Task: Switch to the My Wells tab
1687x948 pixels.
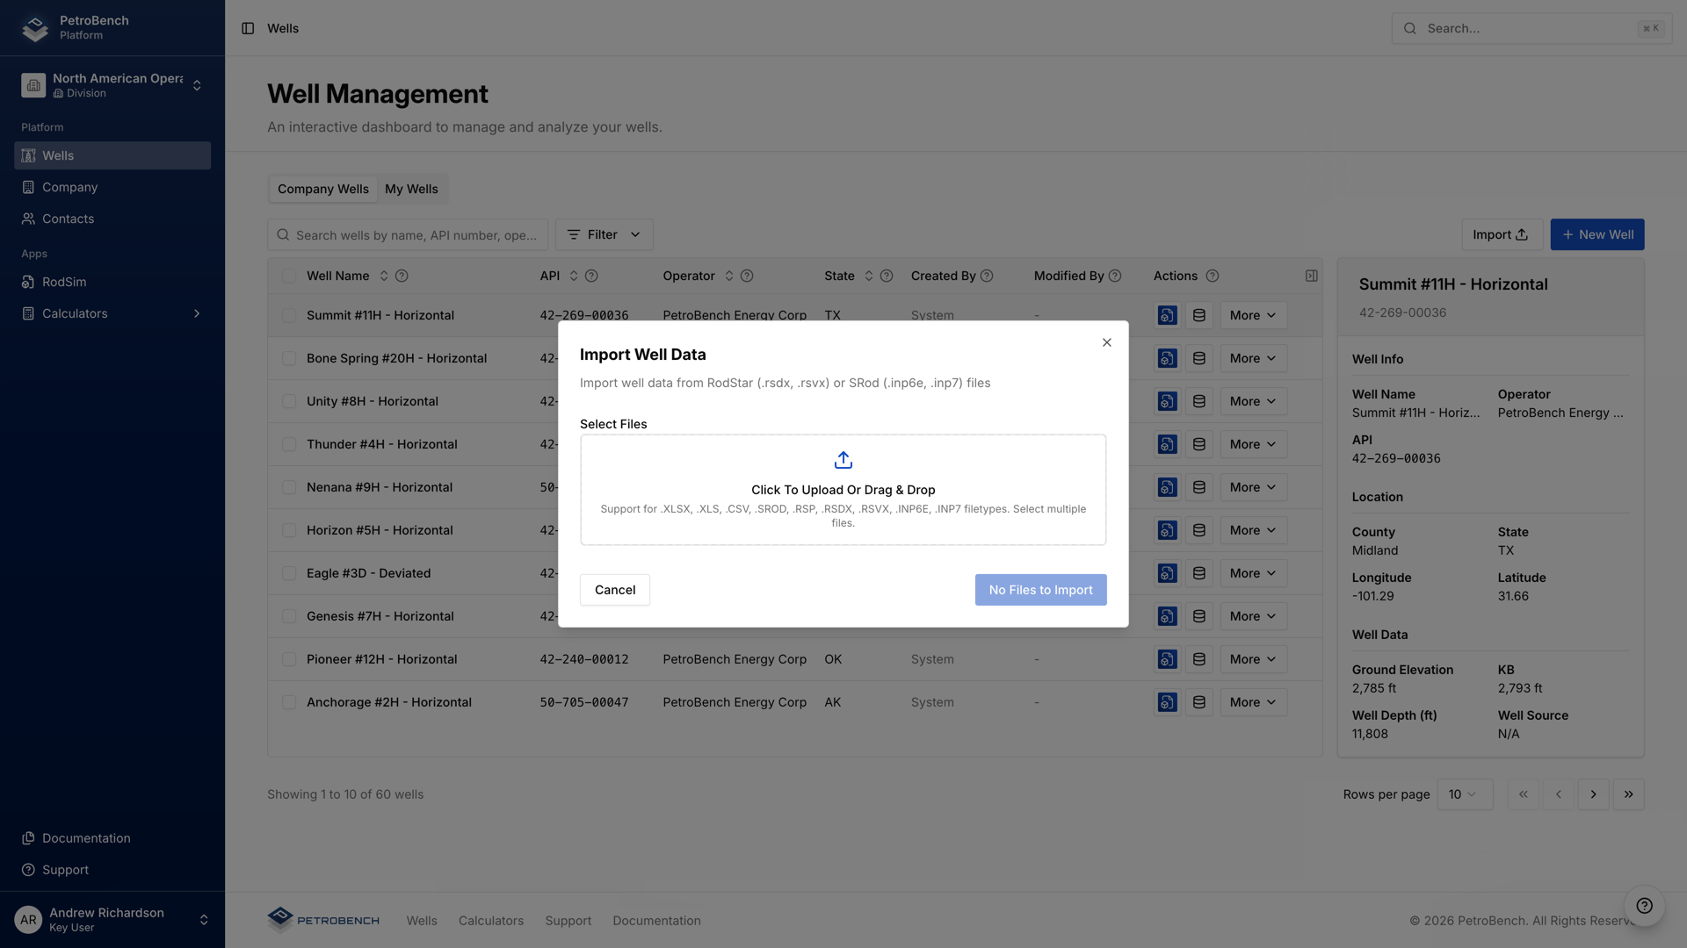Action: point(411,188)
